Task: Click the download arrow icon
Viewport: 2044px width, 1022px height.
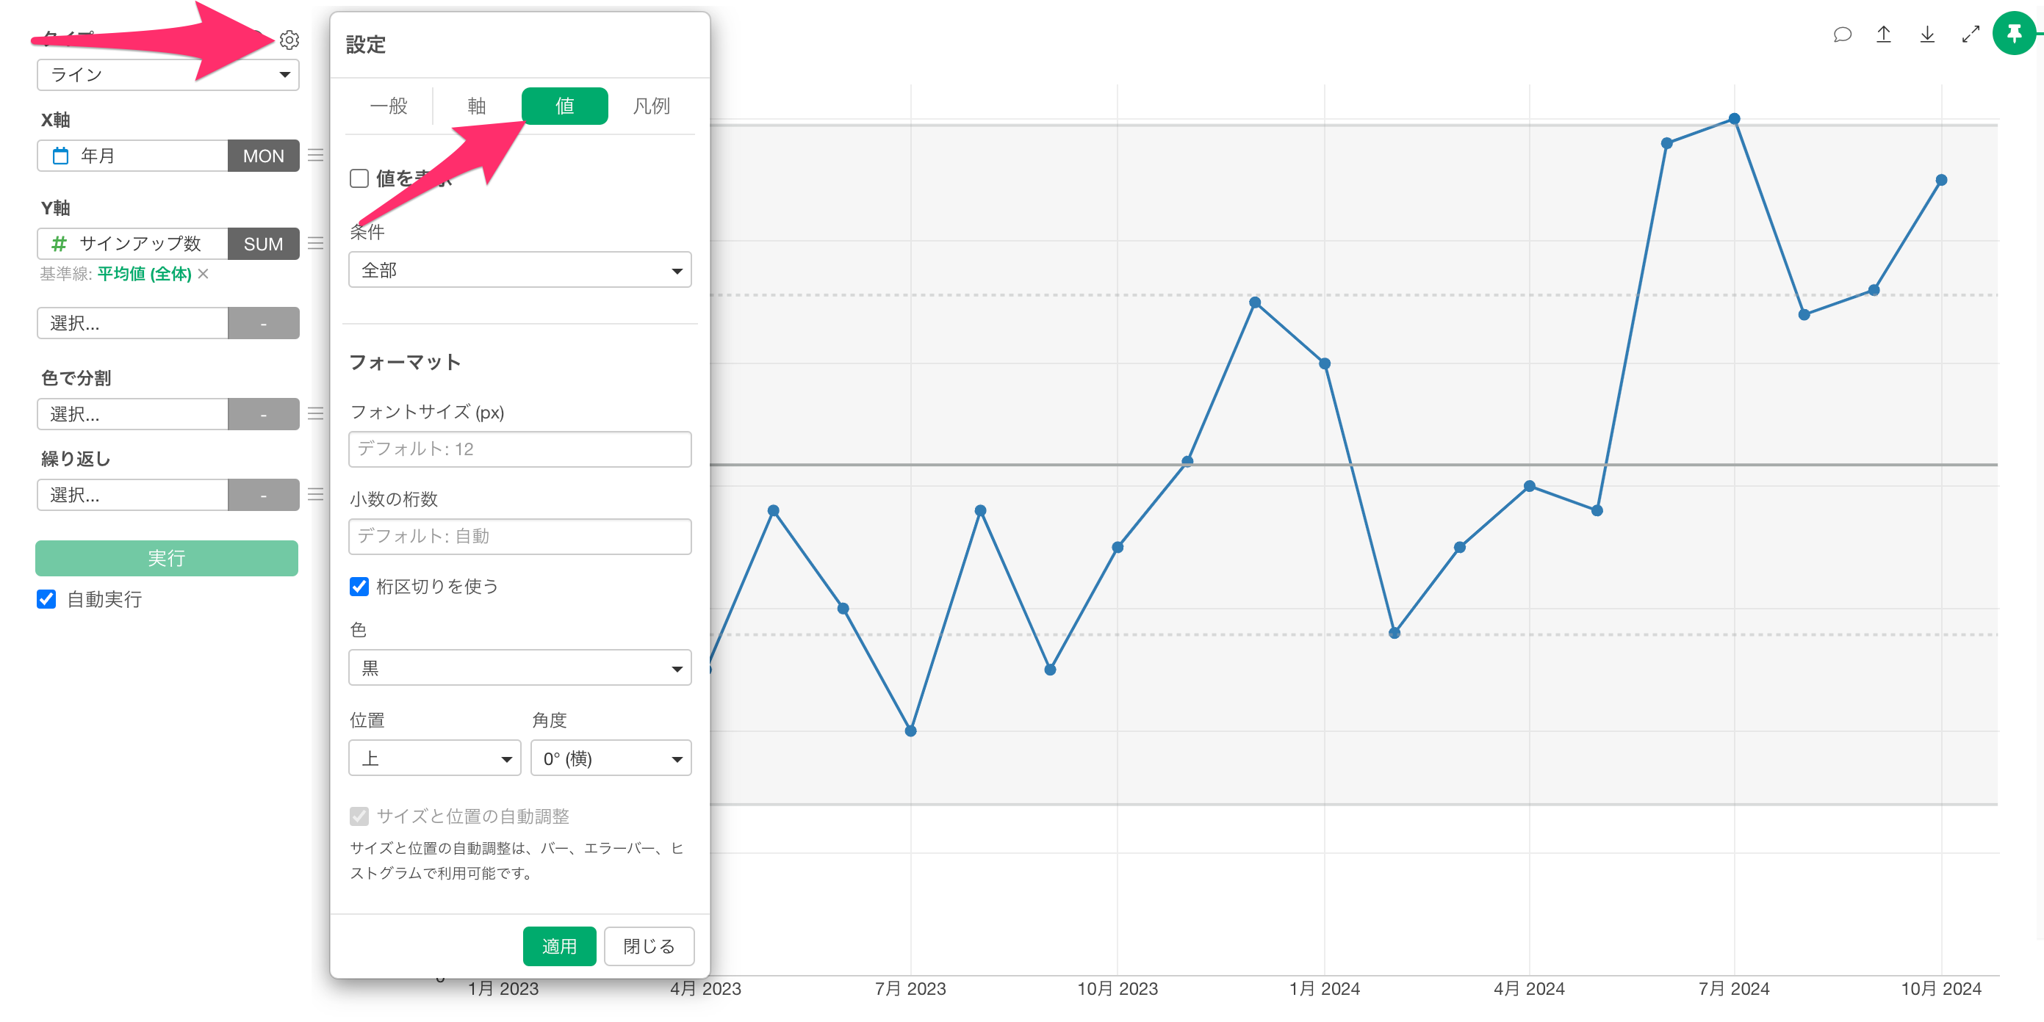Action: (x=1926, y=35)
